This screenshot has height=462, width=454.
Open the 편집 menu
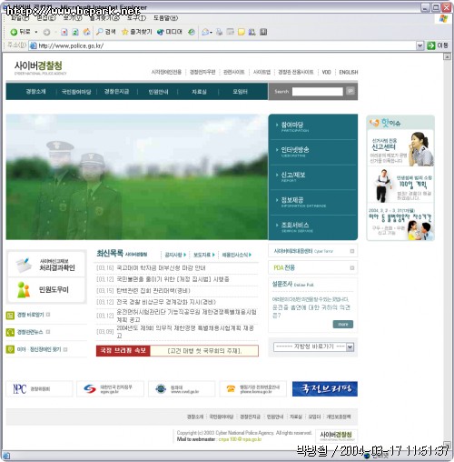click(46, 18)
